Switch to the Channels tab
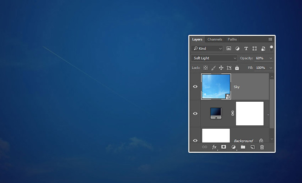 pyautogui.click(x=215, y=39)
